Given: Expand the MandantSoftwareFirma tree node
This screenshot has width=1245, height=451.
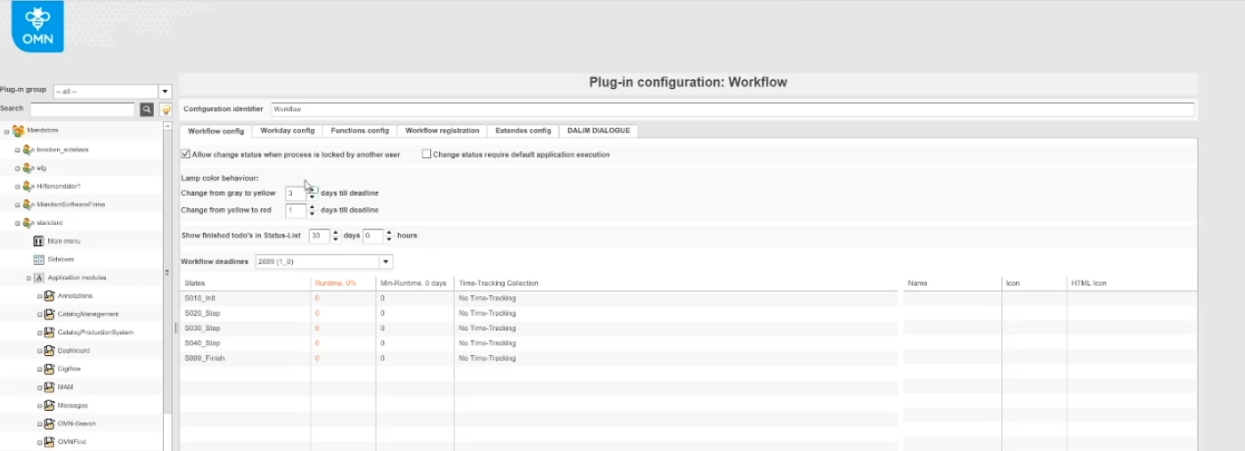Looking at the screenshot, I should pos(17,205).
